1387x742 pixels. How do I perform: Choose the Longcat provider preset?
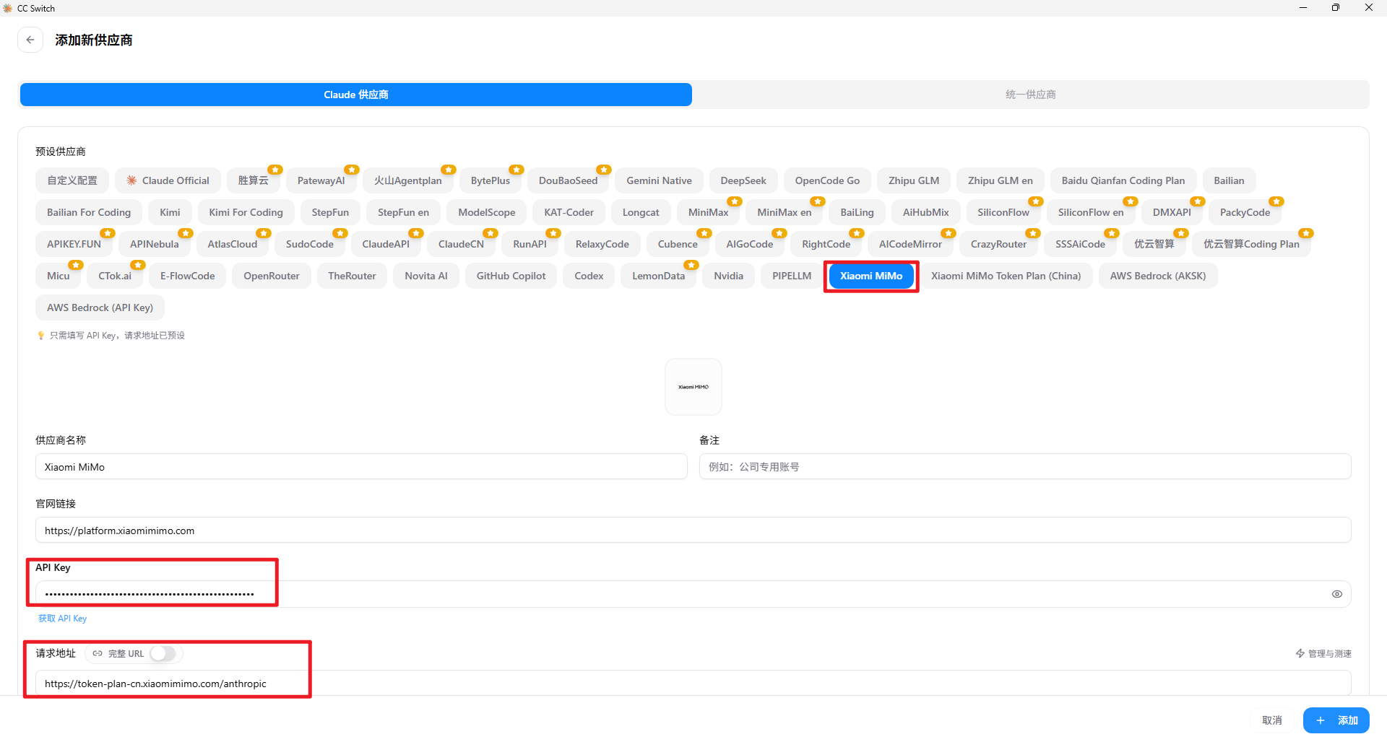tap(641, 212)
